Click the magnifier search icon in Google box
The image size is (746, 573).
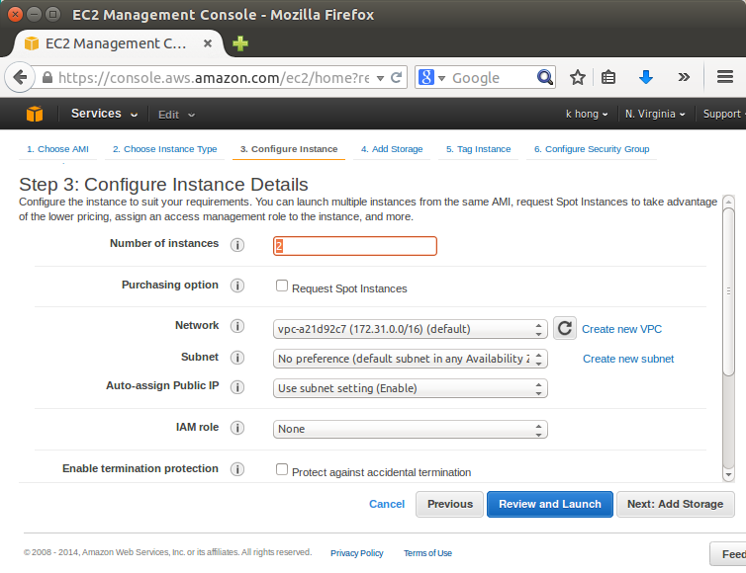(545, 77)
